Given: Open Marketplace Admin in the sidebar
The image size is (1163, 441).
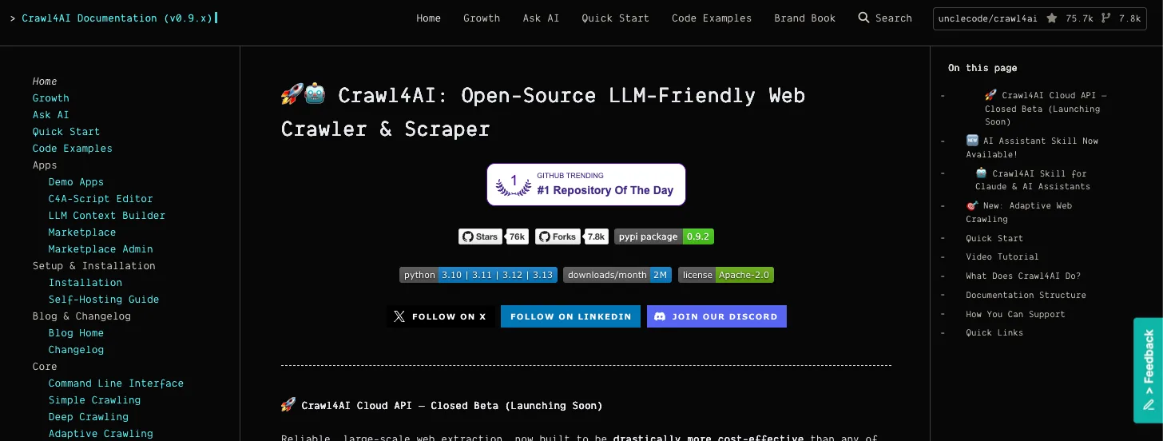Looking at the screenshot, I should tap(101, 249).
